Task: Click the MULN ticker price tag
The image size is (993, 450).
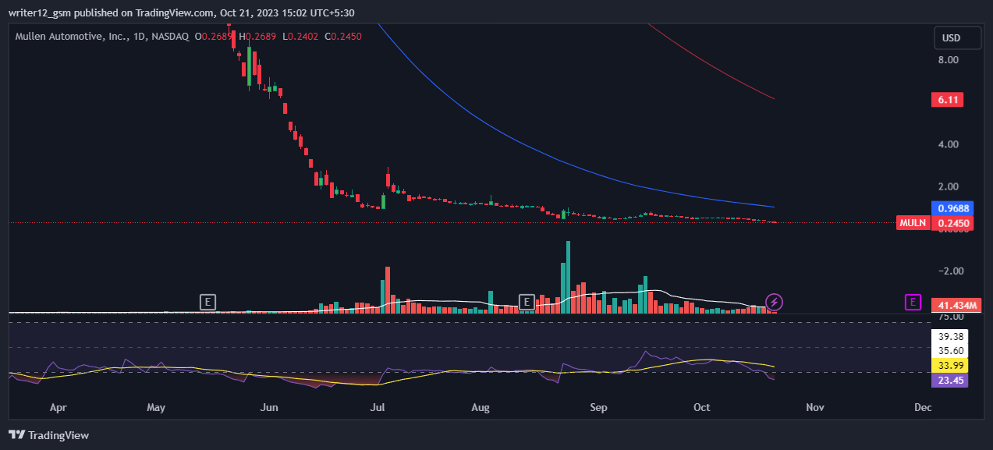Action: point(913,223)
